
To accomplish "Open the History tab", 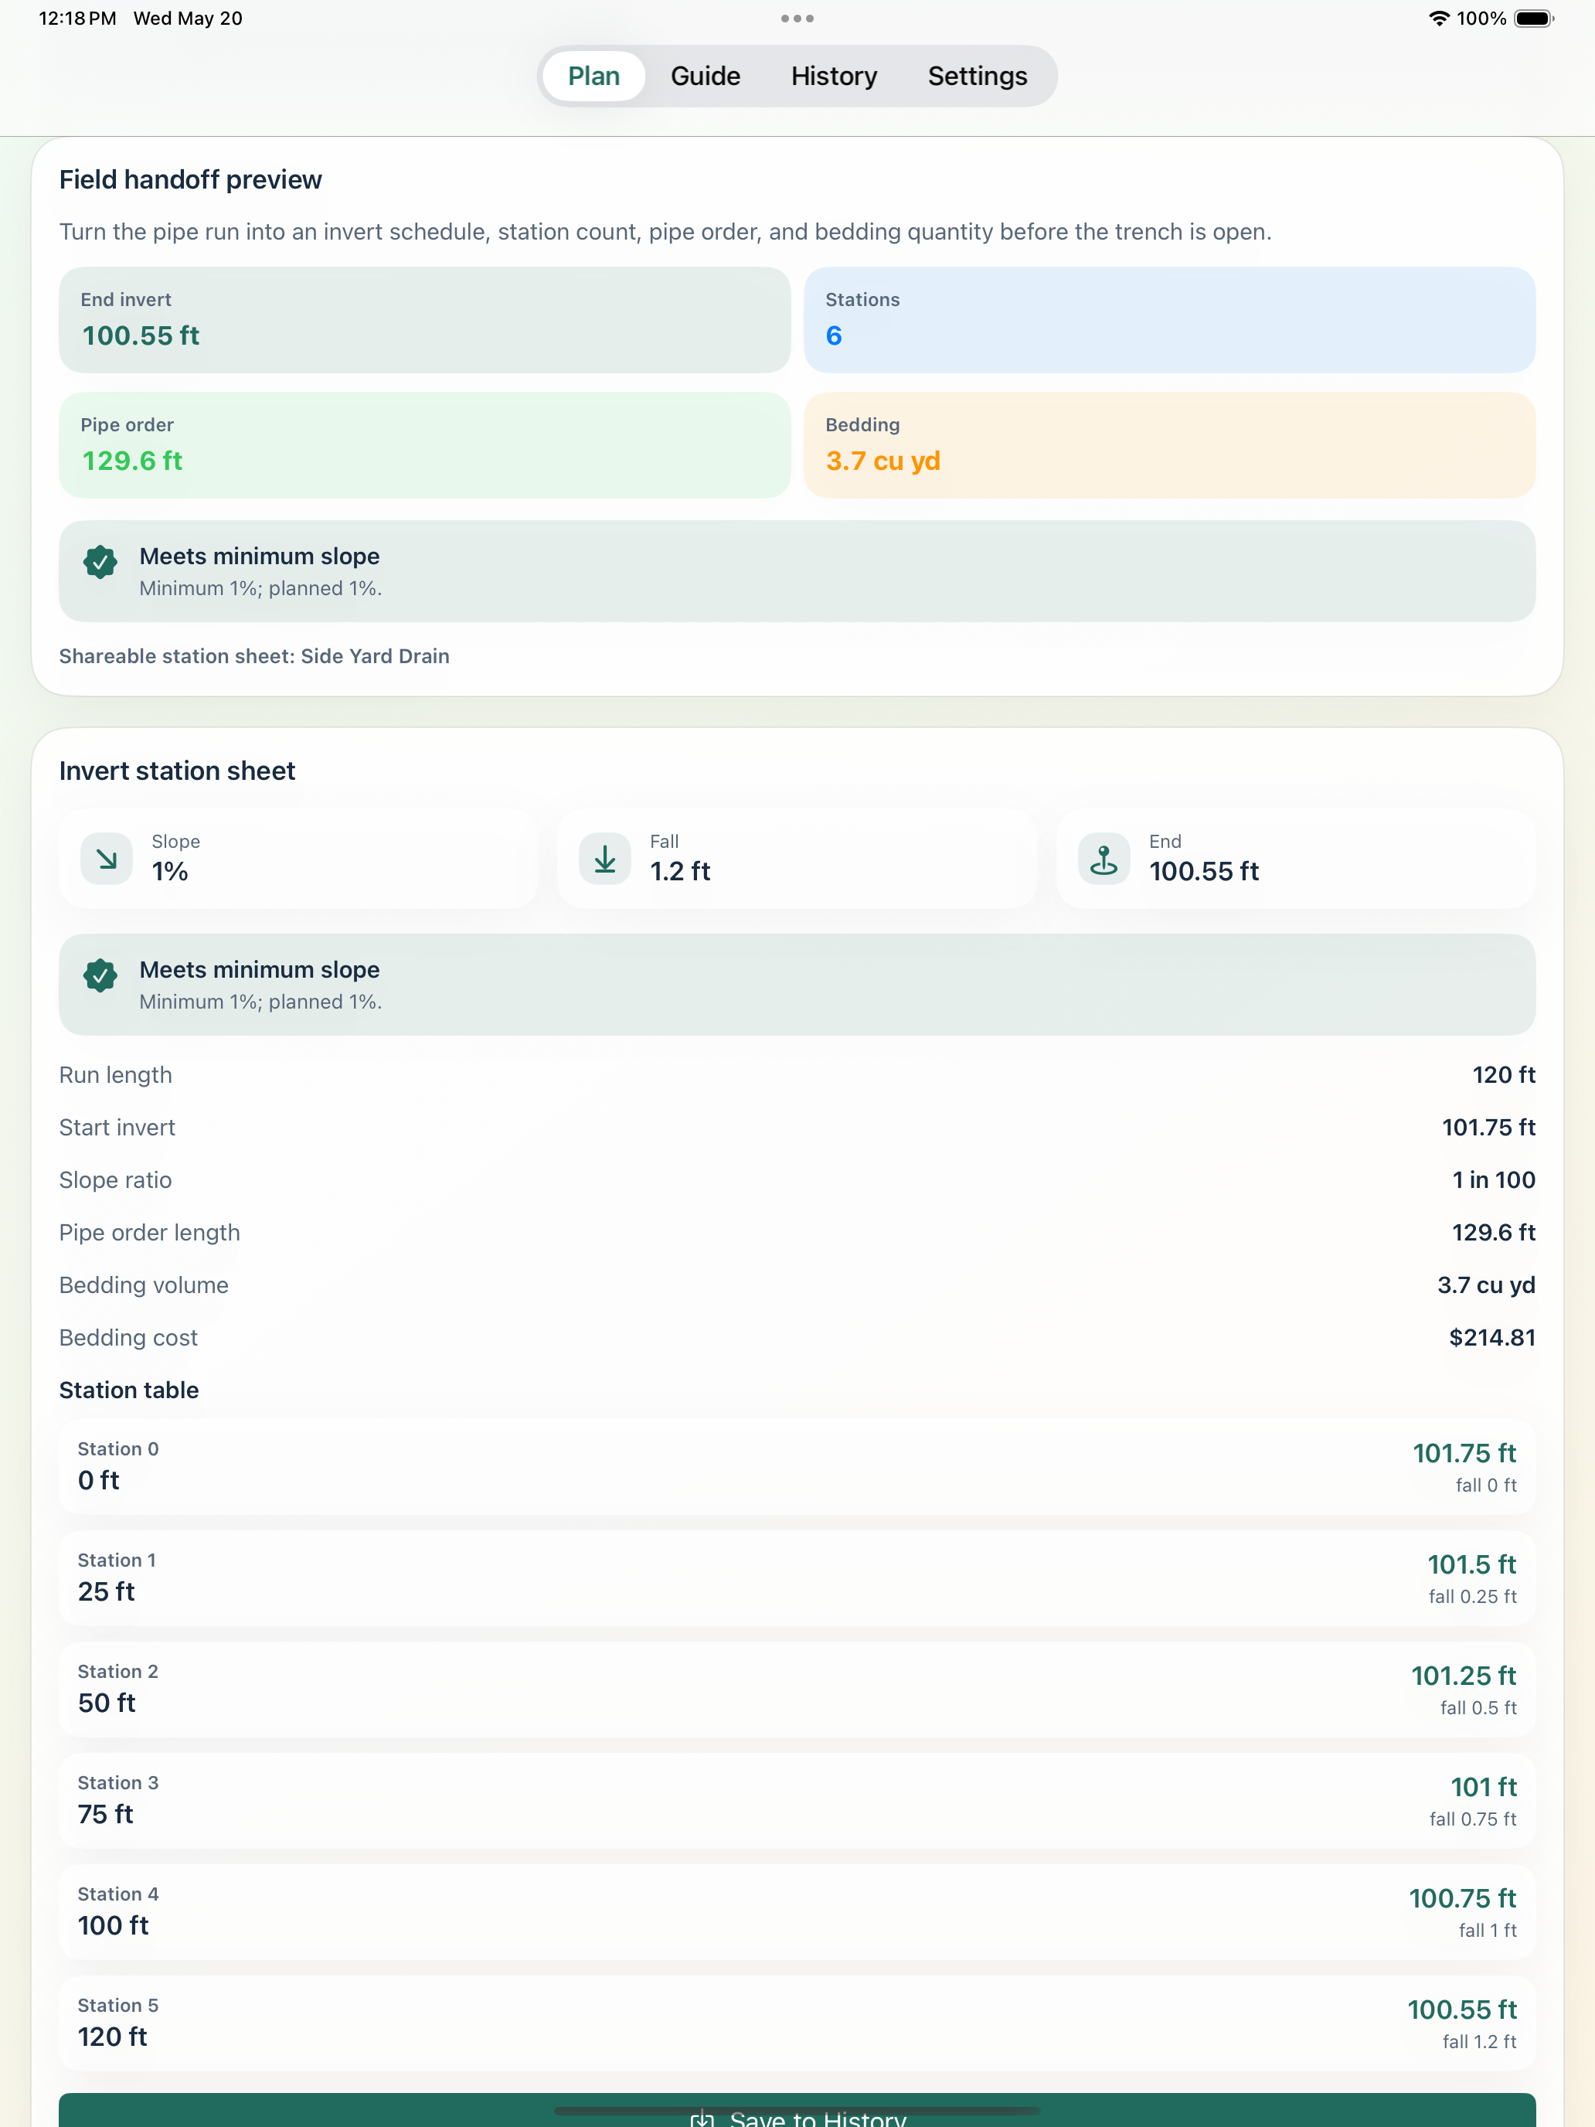I will tap(834, 76).
